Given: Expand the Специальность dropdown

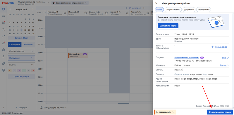Looking at the screenshot, I should [21, 51].
